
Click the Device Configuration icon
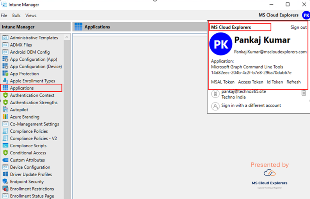pos(5,167)
